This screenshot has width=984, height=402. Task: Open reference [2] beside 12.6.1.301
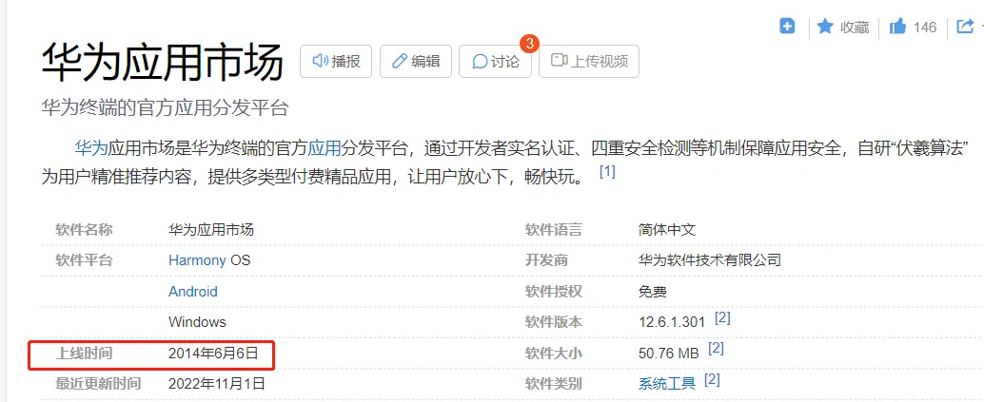722,318
